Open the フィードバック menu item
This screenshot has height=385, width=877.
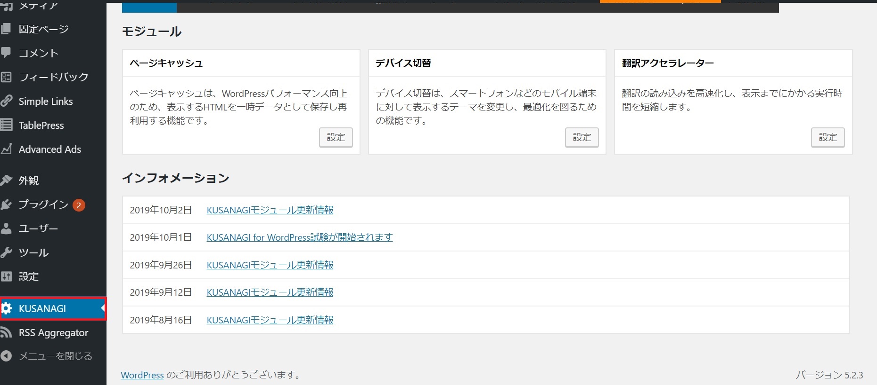53,77
